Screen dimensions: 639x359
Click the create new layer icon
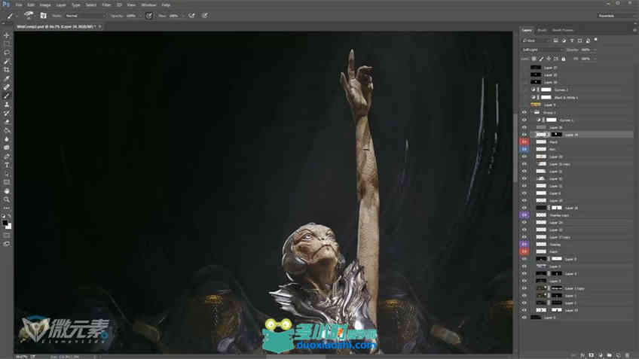click(x=618, y=355)
